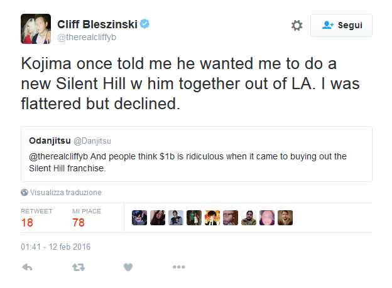The width and height of the screenshot is (392, 288).
Task: Click the reply arrow icon
Action: [x=27, y=267]
